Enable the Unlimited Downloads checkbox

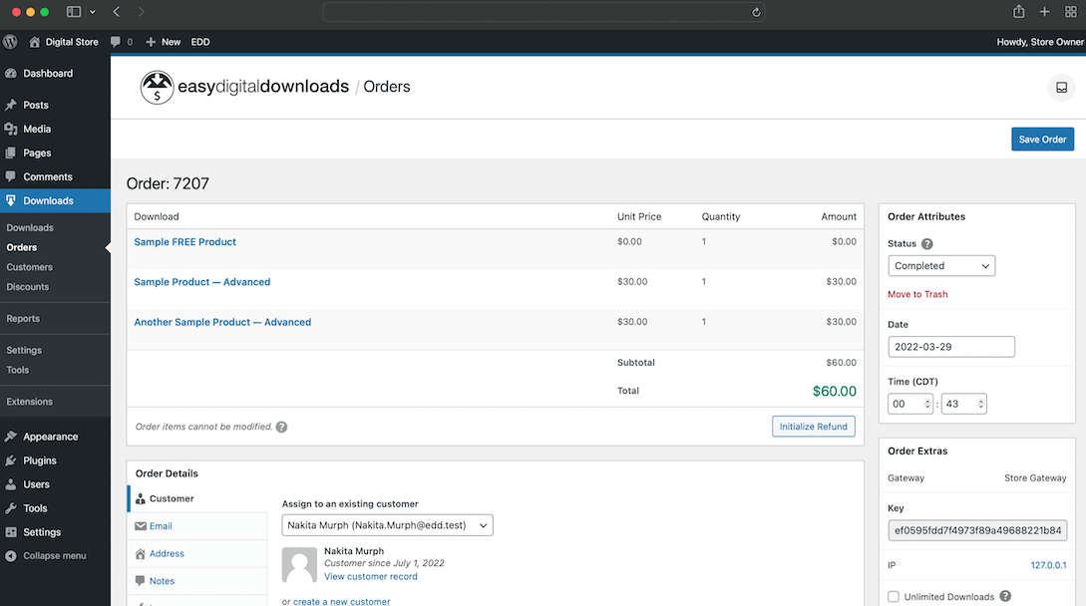tap(893, 596)
